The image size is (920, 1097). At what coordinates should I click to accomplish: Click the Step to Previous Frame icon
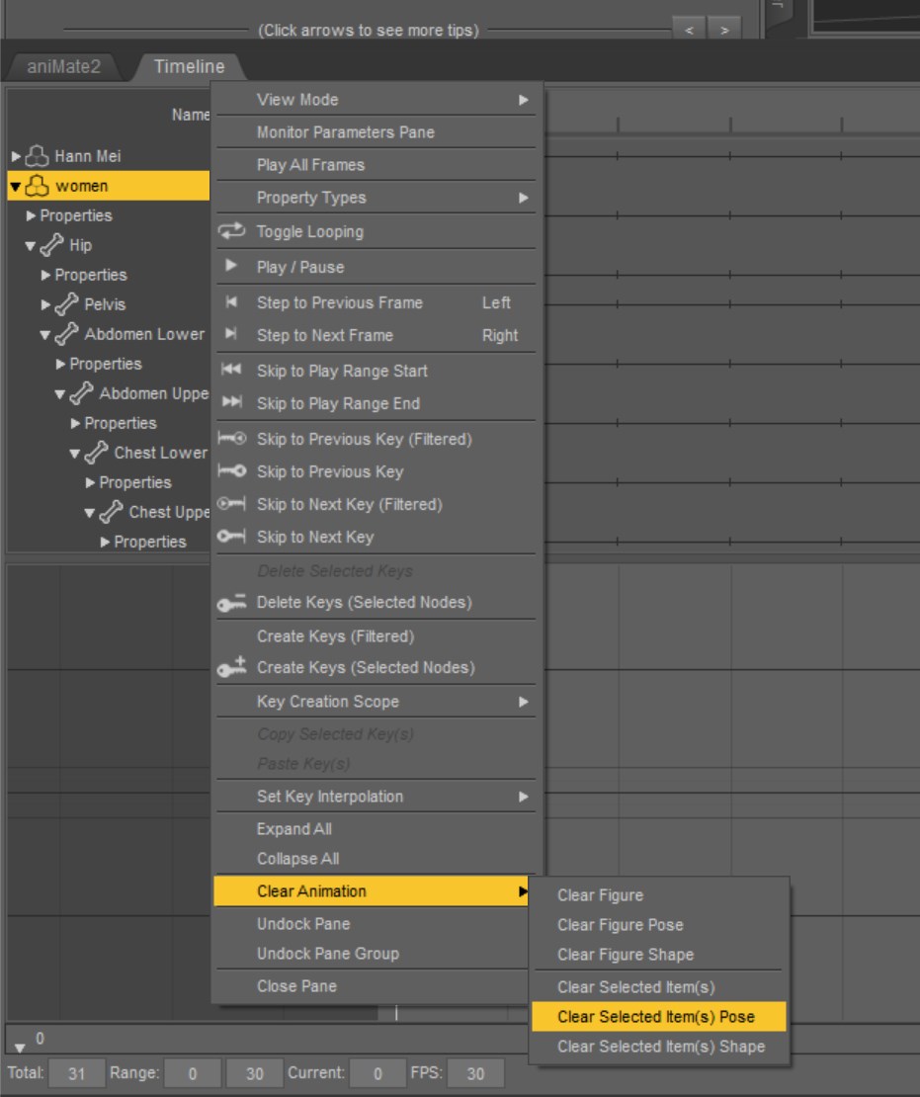pyautogui.click(x=231, y=301)
